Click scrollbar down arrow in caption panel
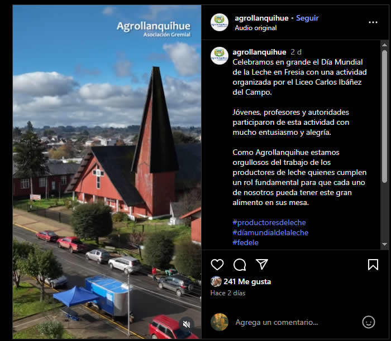 (x=384, y=244)
